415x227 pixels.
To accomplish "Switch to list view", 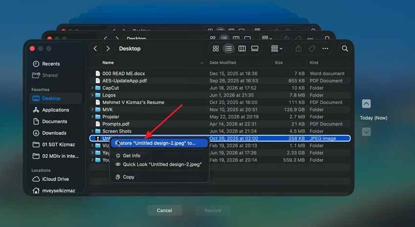I will tap(228, 48).
